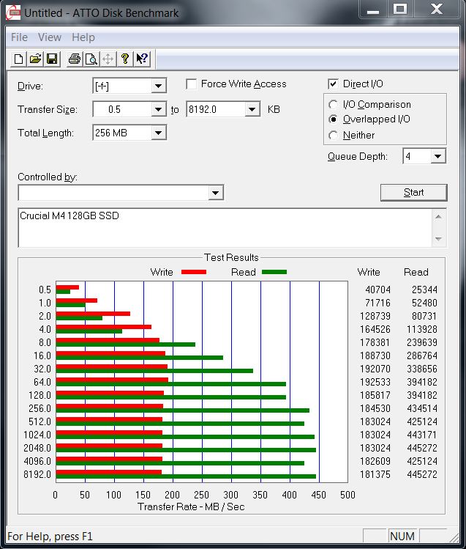Choose the Neither radio option
466x549 pixels.
[334, 136]
